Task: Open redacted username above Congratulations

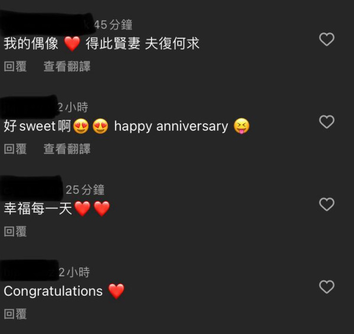Action: coord(29,270)
